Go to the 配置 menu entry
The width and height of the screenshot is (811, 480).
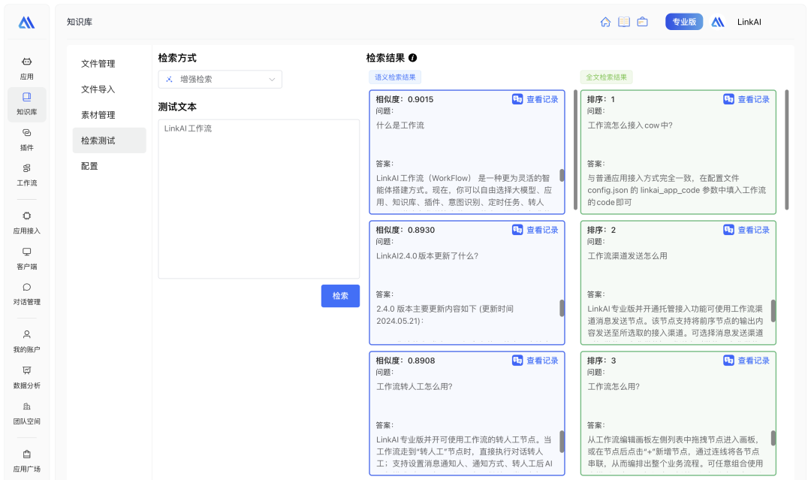click(89, 165)
